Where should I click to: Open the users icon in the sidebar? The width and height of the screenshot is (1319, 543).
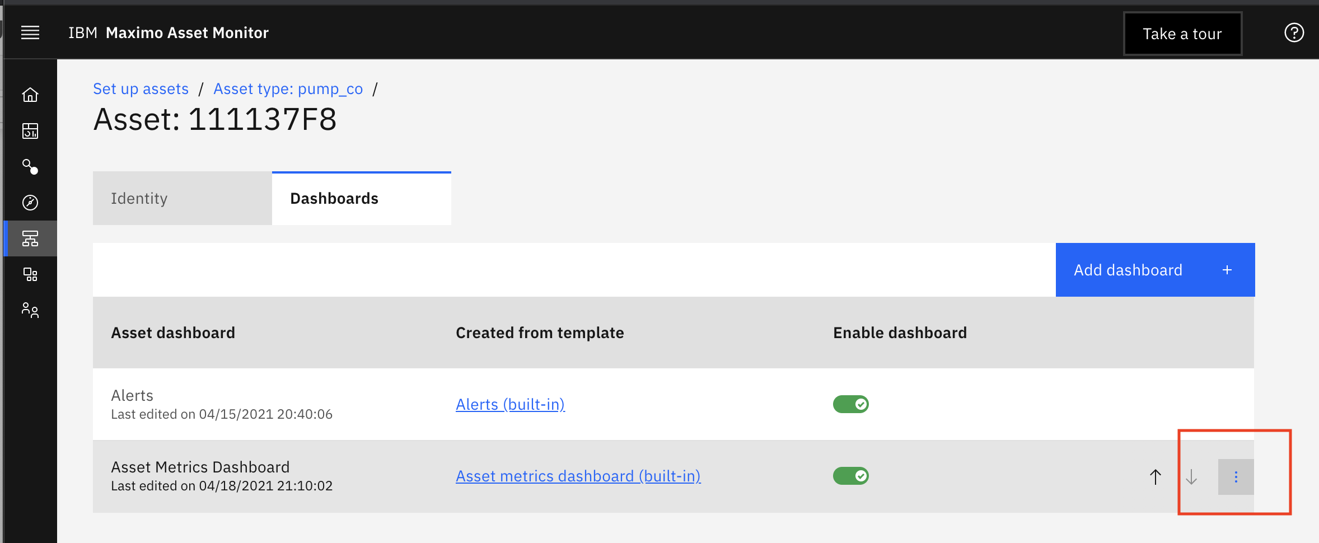tap(30, 310)
